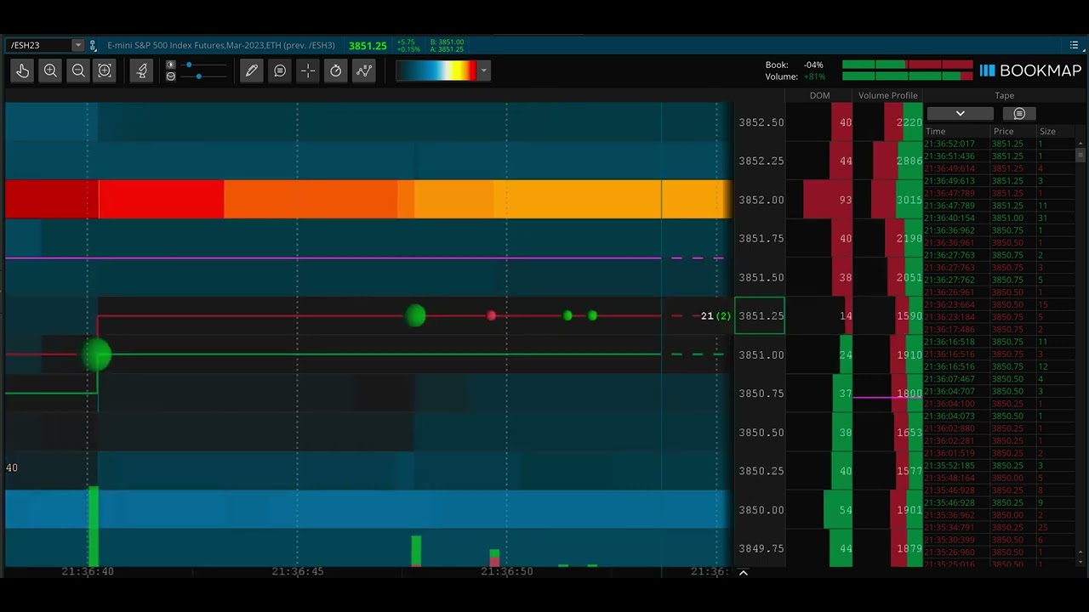Select the pencil drawing tool
The width and height of the screenshot is (1089, 612).
click(x=252, y=71)
